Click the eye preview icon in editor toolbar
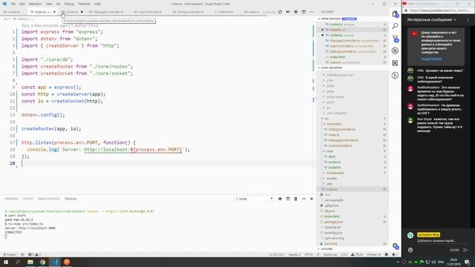 (x=288, y=12)
